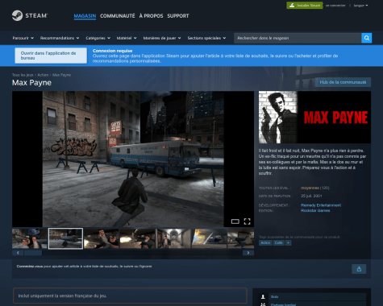Click the main police bus screenshot
Viewport: 383px width, 306px height.
point(133,159)
